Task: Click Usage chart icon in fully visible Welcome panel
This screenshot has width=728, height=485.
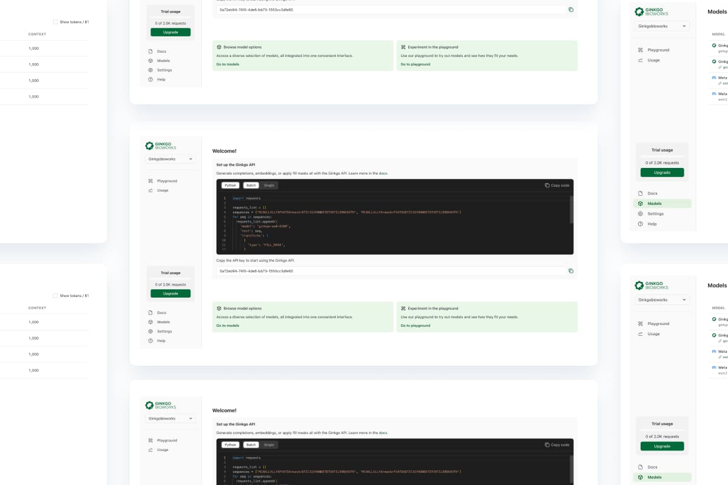Action: 150,190
